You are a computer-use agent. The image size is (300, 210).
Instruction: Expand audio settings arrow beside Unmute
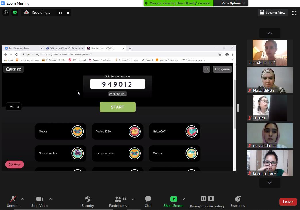(22, 199)
